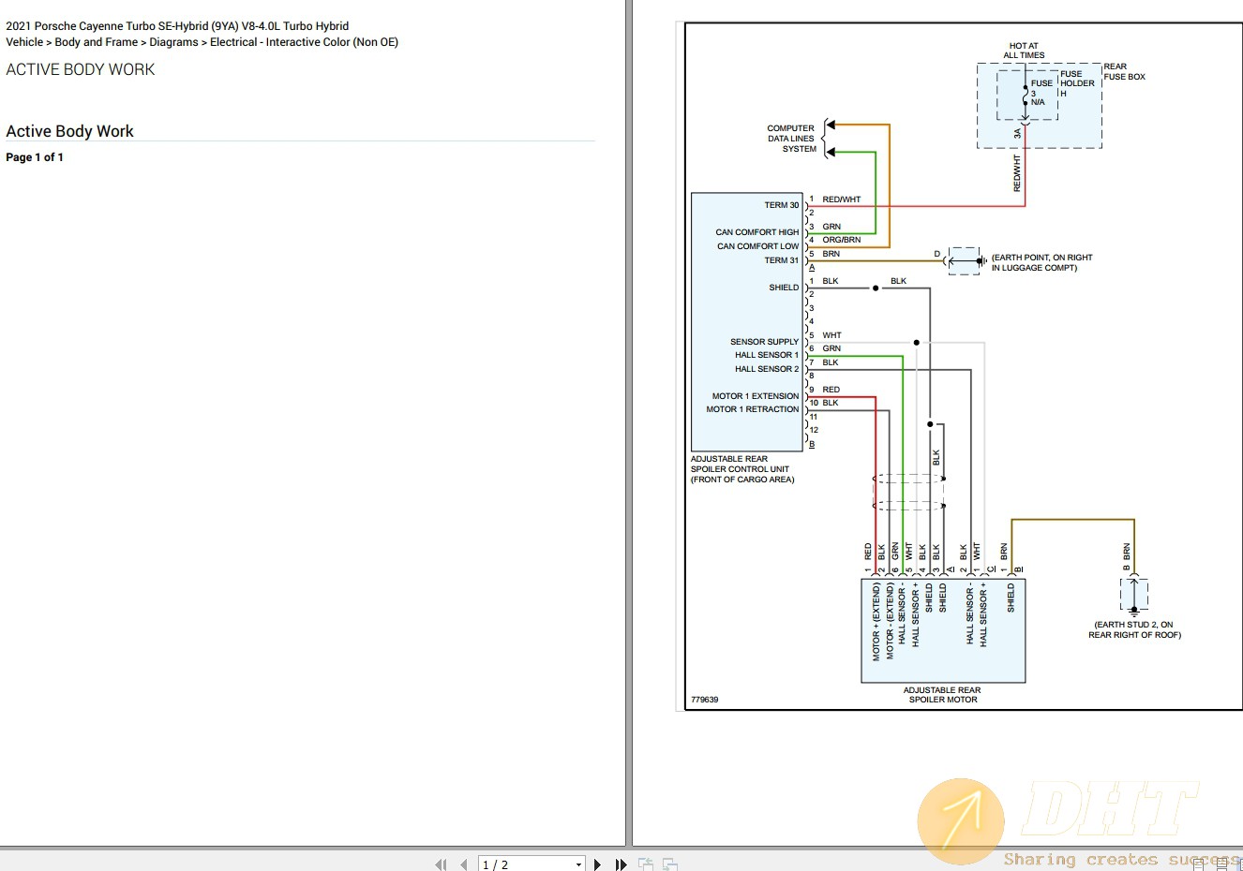Click the MOTOR 1 EXTENSION label
Screen dimensions: 1243x871
[756, 396]
